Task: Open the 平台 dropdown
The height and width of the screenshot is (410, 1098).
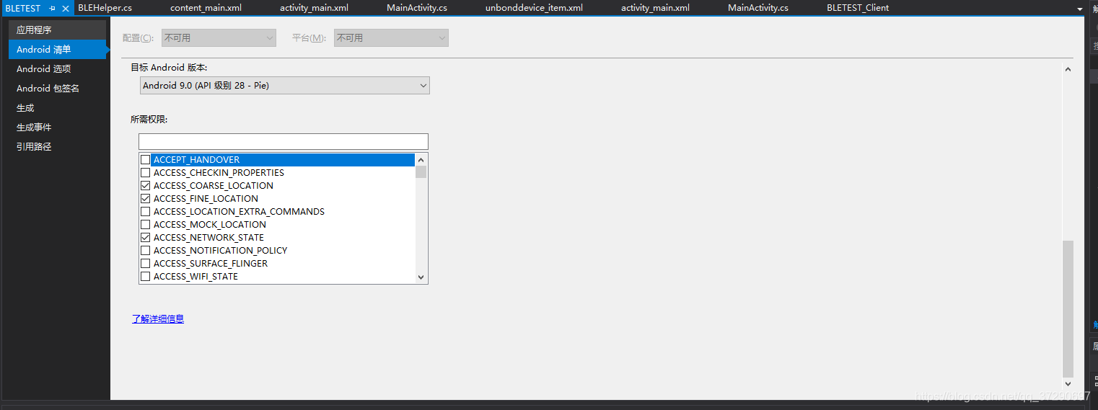Action: coord(391,37)
